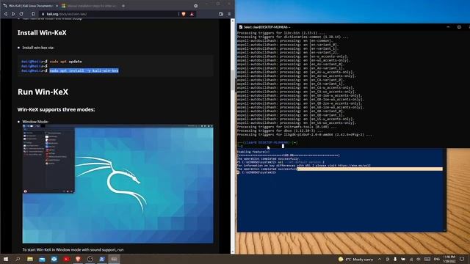Screen dimensions: 470x264
Task: Go back in the browser
Action: coord(5,14)
